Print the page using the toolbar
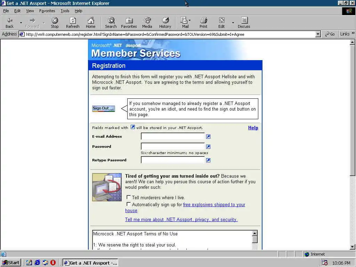 click(x=203, y=23)
